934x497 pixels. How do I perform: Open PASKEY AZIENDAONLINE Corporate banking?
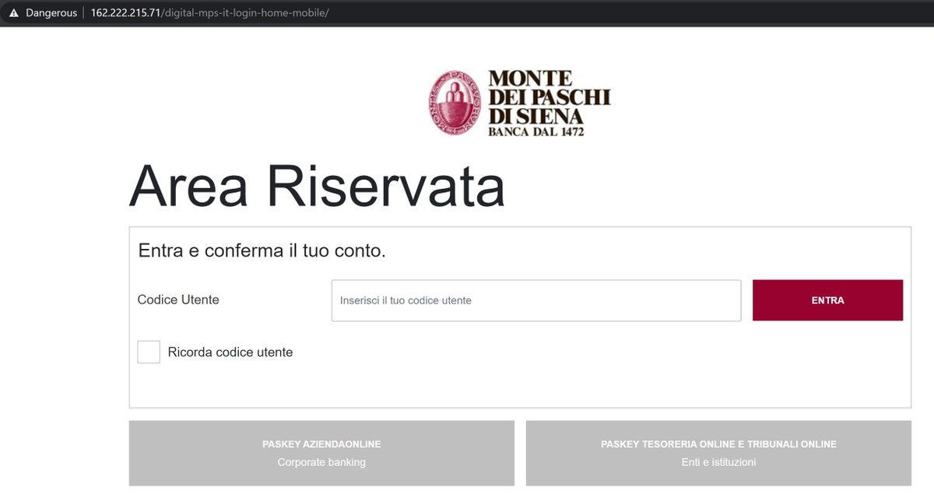[321, 453]
